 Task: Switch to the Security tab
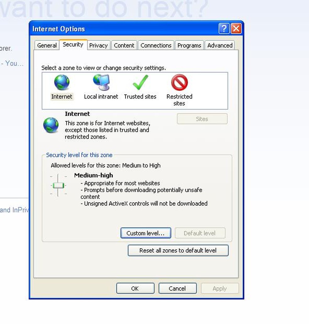73,45
